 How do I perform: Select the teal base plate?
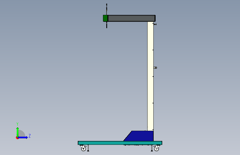[120, 143]
